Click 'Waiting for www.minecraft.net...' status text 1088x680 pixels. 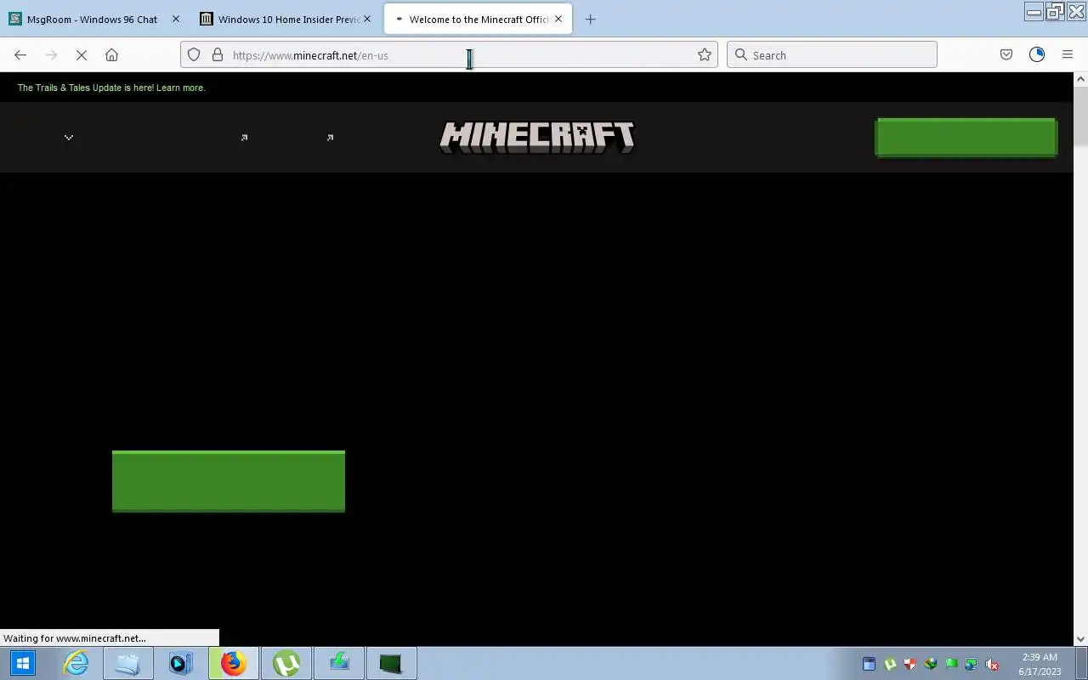coord(75,638)
